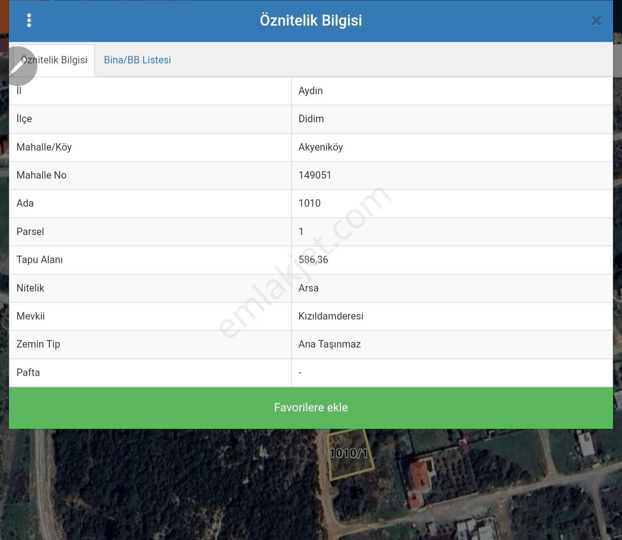Select the Ada value 1010
Viewport: 622px width, 540px height.
(x=309, y=203)
